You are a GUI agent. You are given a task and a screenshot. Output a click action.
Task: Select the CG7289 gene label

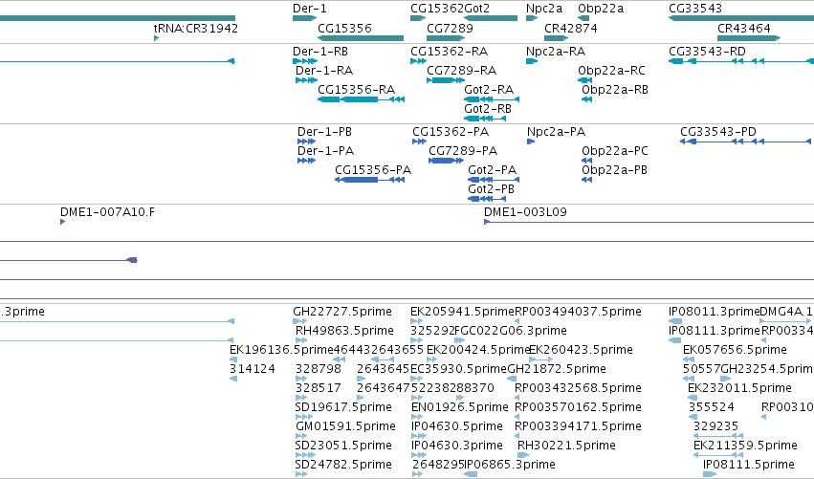(x=450, y=28)
